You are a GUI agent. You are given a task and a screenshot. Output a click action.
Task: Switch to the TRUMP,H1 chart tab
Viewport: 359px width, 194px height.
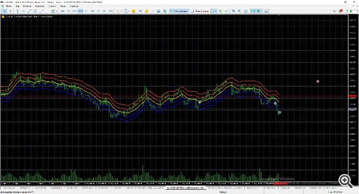pos(25,188)
